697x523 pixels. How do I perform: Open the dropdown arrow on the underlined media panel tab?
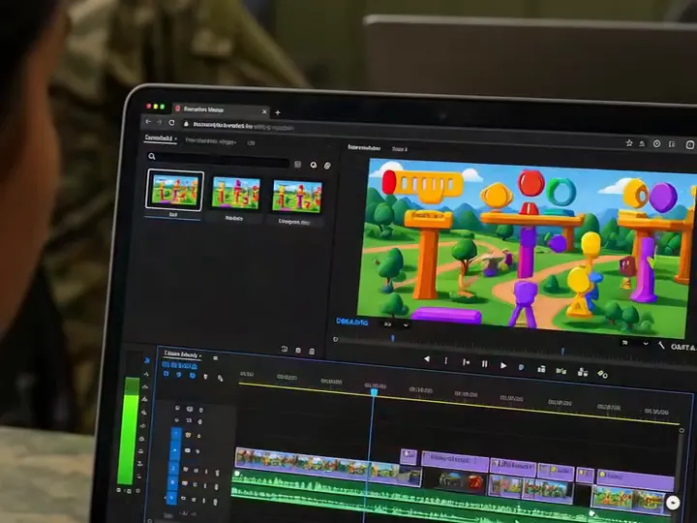tap(175, 138)
